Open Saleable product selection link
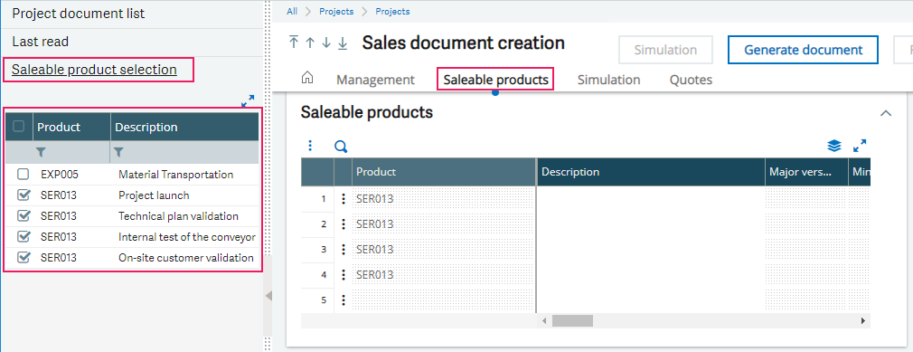The width and height of the screenshot is (913, 352). (x=94, y=70)
